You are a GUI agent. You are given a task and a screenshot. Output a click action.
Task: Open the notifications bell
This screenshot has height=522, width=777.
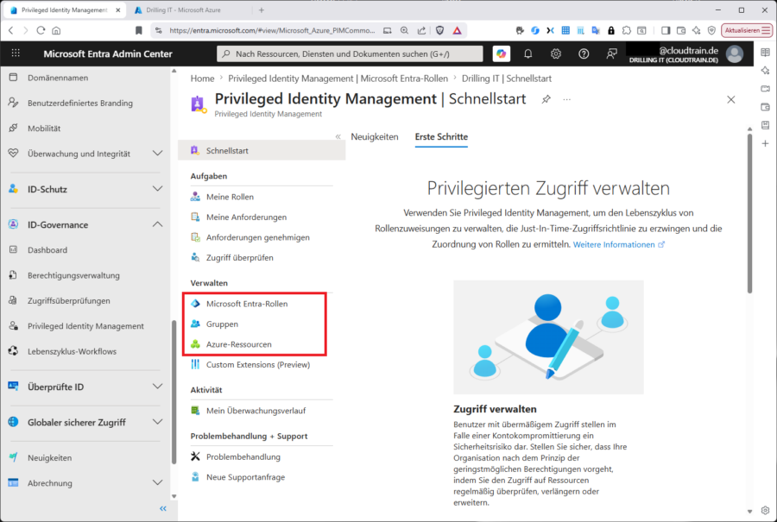click(528, 53)
